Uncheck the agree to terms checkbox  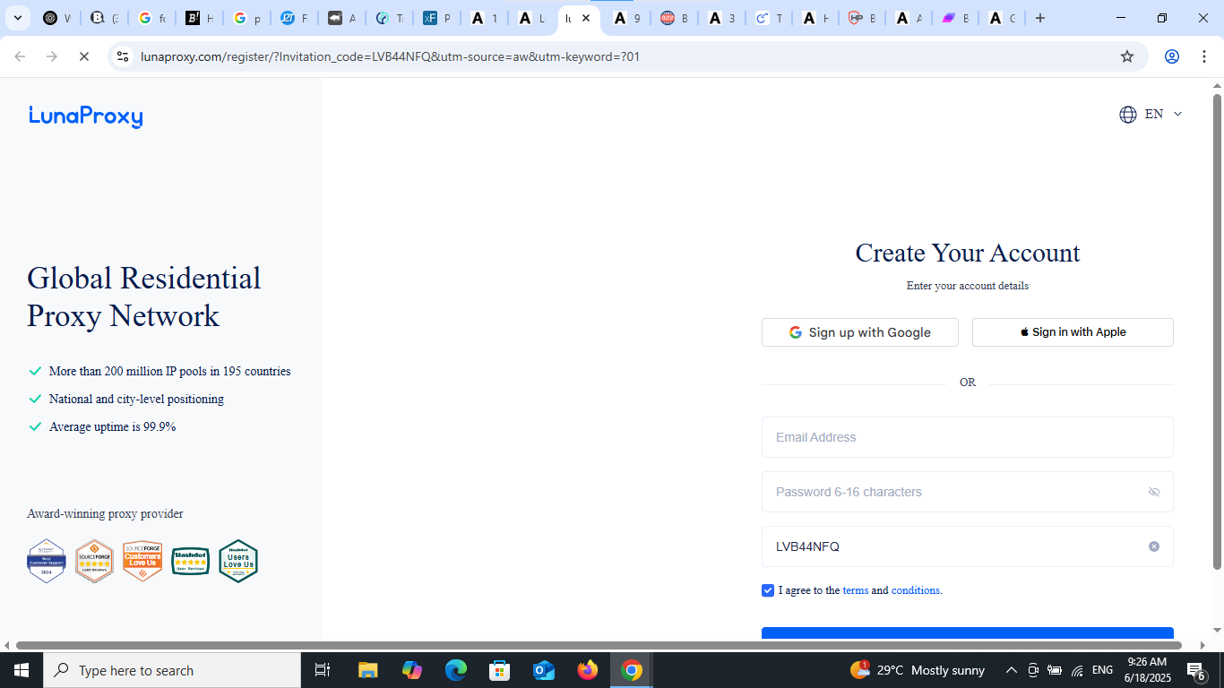tap(768, 590)
